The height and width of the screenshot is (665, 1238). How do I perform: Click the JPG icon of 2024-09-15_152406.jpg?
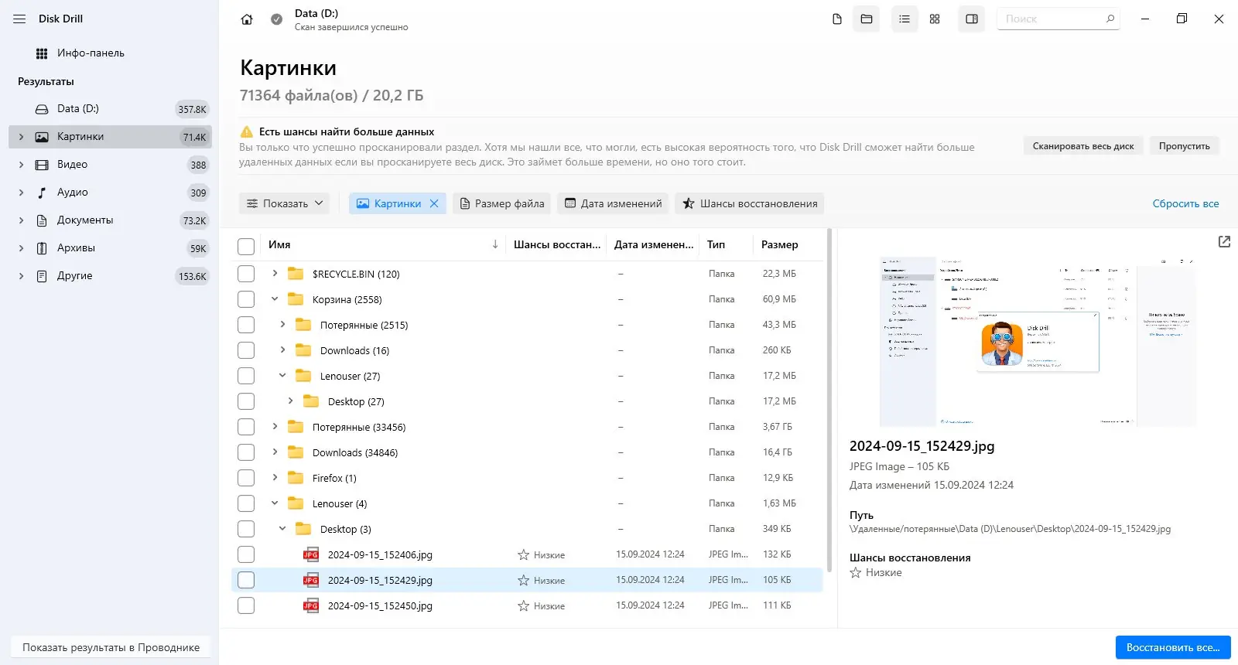(311, 554)
